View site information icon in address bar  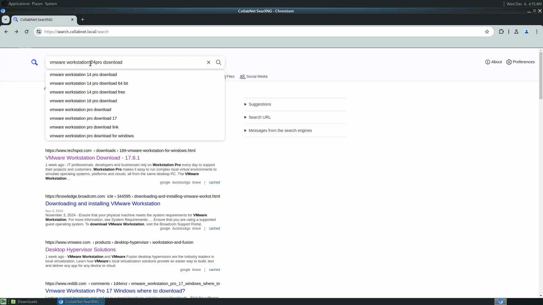pyautogui.click(x=39, y=32)
